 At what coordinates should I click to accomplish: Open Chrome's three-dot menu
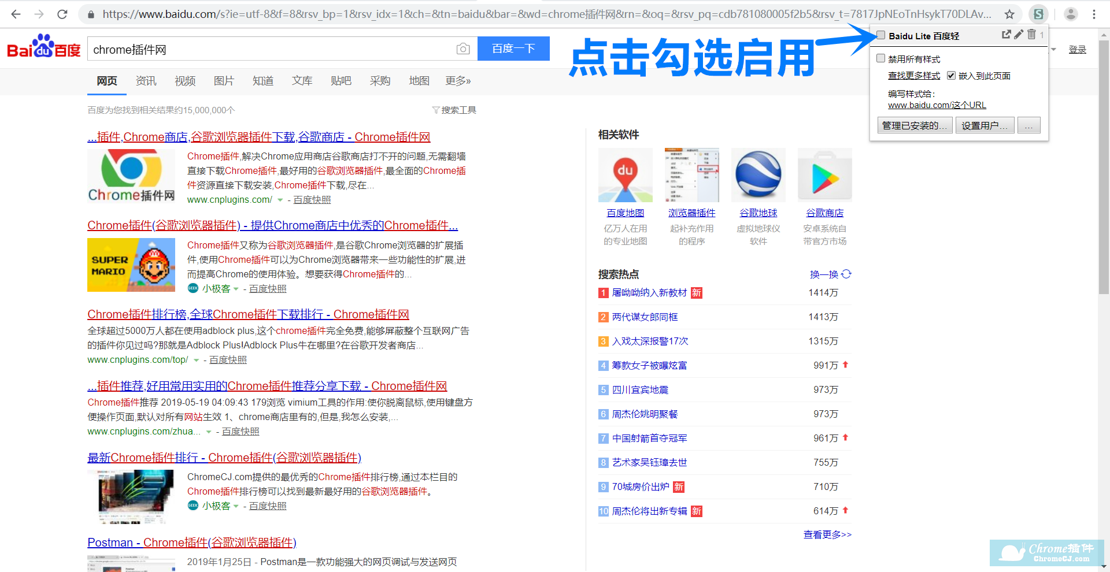(1094, 14)
